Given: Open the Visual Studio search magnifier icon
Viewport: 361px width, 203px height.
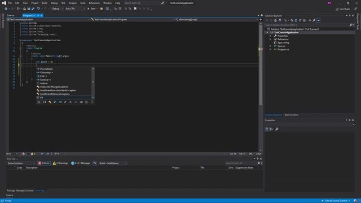Looking at the screenshot, I should [x=162, y=3].
